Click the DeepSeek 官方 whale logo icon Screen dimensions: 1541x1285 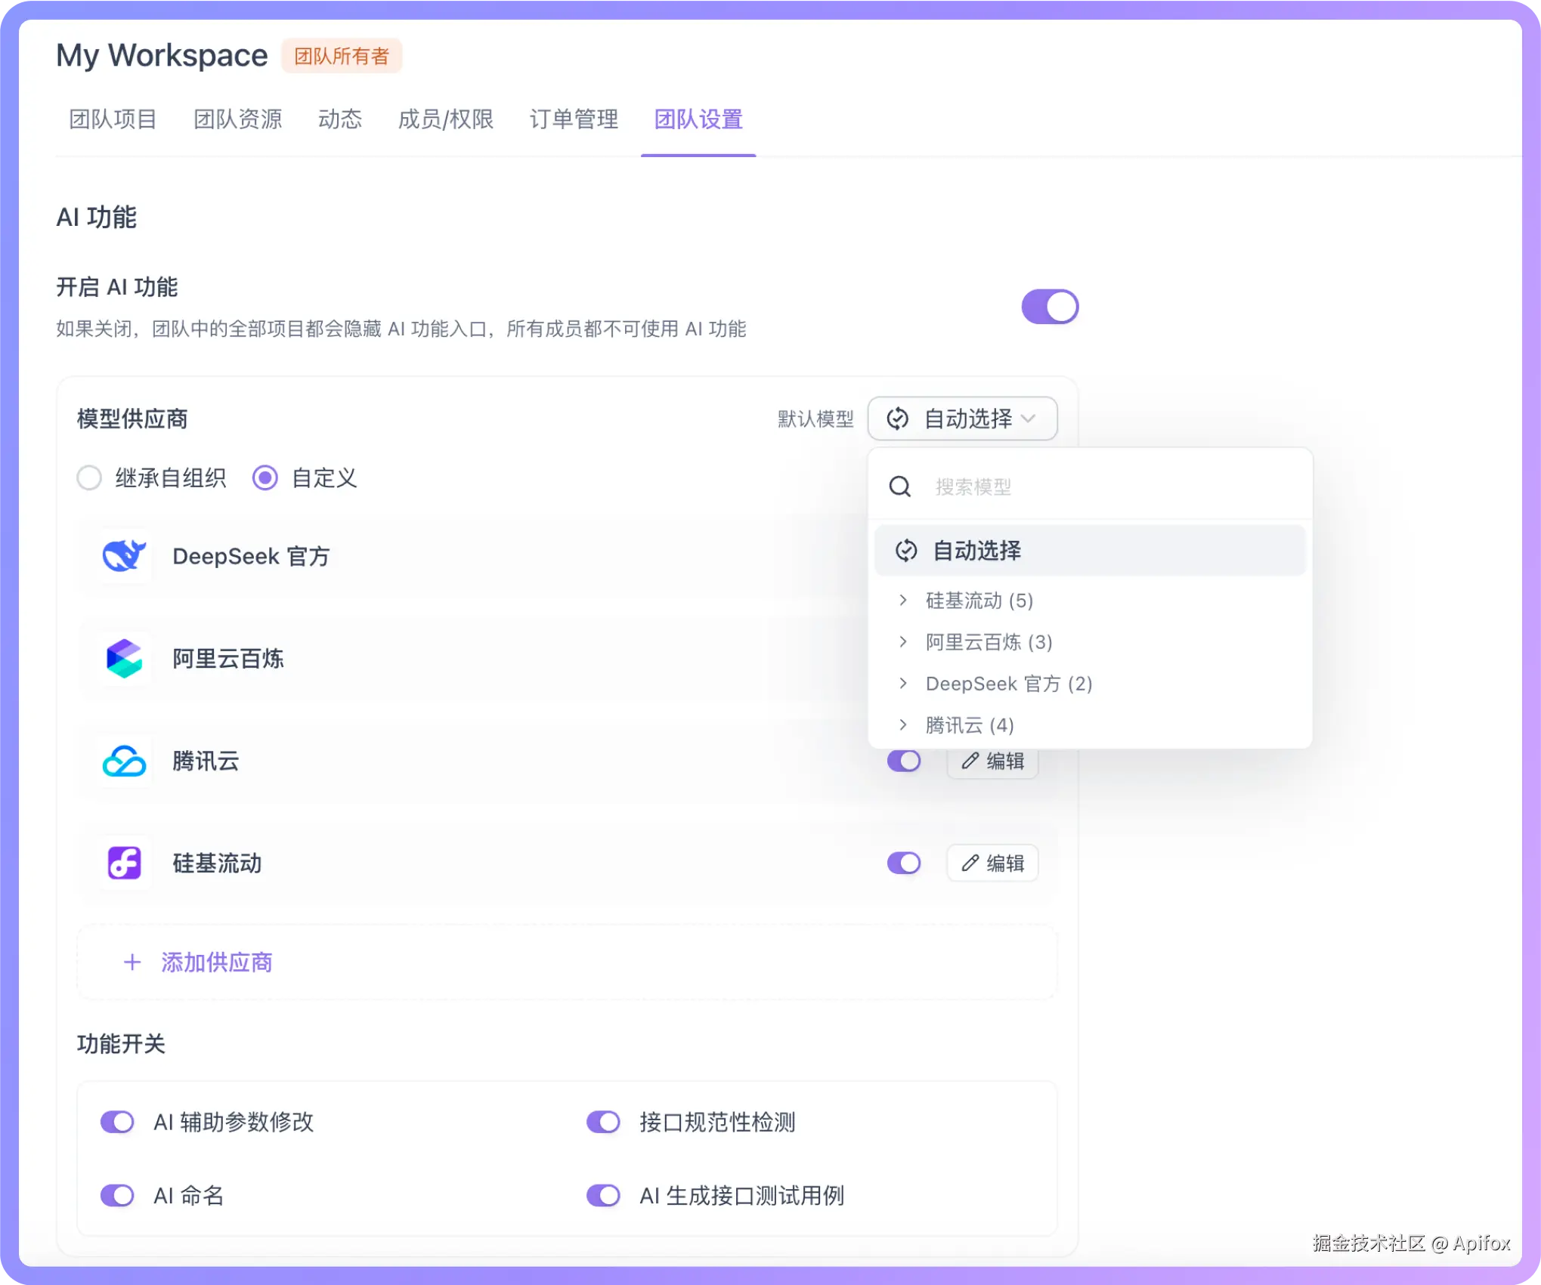(125, 557)
